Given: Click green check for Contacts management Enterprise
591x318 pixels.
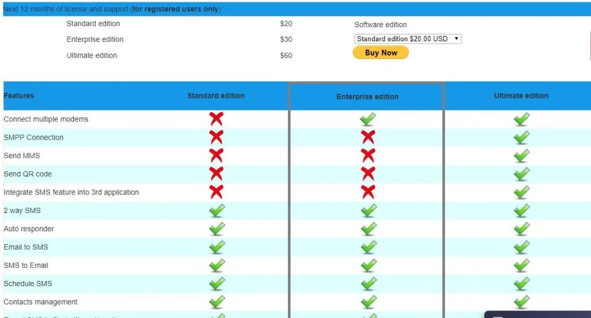Looking at the screenshot, I should (369, 301).
